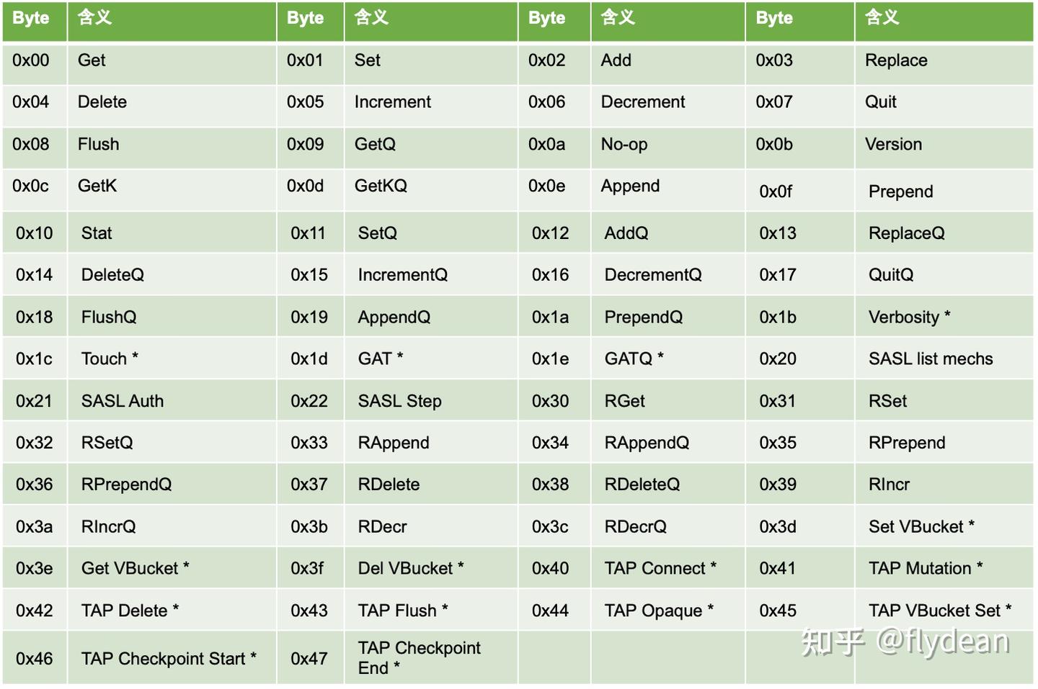Select the TAP Connect * cell
The width and height of the screenshot is (1038, 689).
(x=660, y=569)
